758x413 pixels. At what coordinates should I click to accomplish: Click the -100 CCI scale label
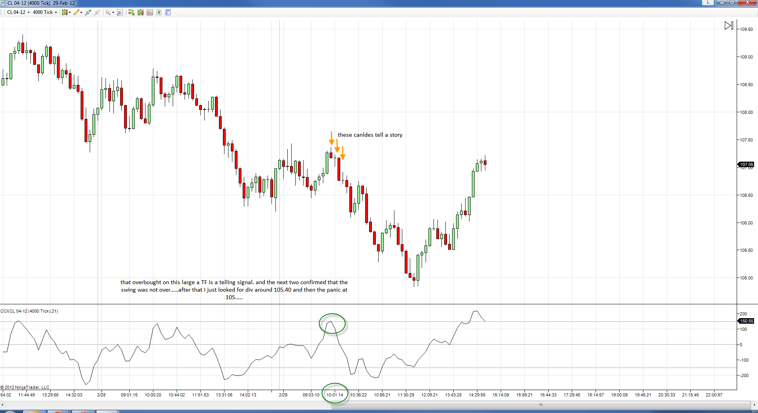pyautogui.click(x=744, y=360)
